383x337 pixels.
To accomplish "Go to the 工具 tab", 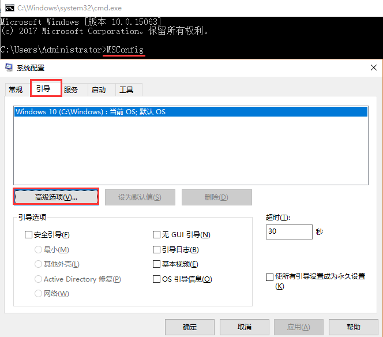I will (x=126, y=89).
